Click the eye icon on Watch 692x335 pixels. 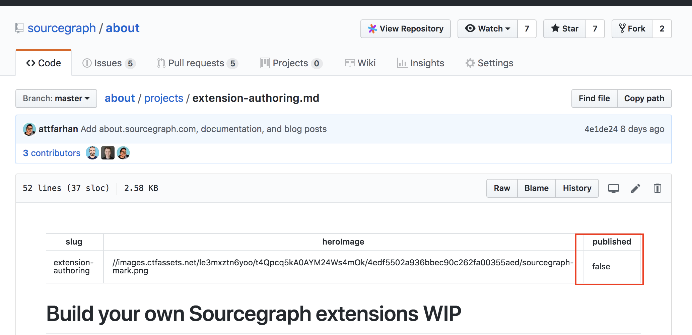pyautogui.click(x=470, y=28)
